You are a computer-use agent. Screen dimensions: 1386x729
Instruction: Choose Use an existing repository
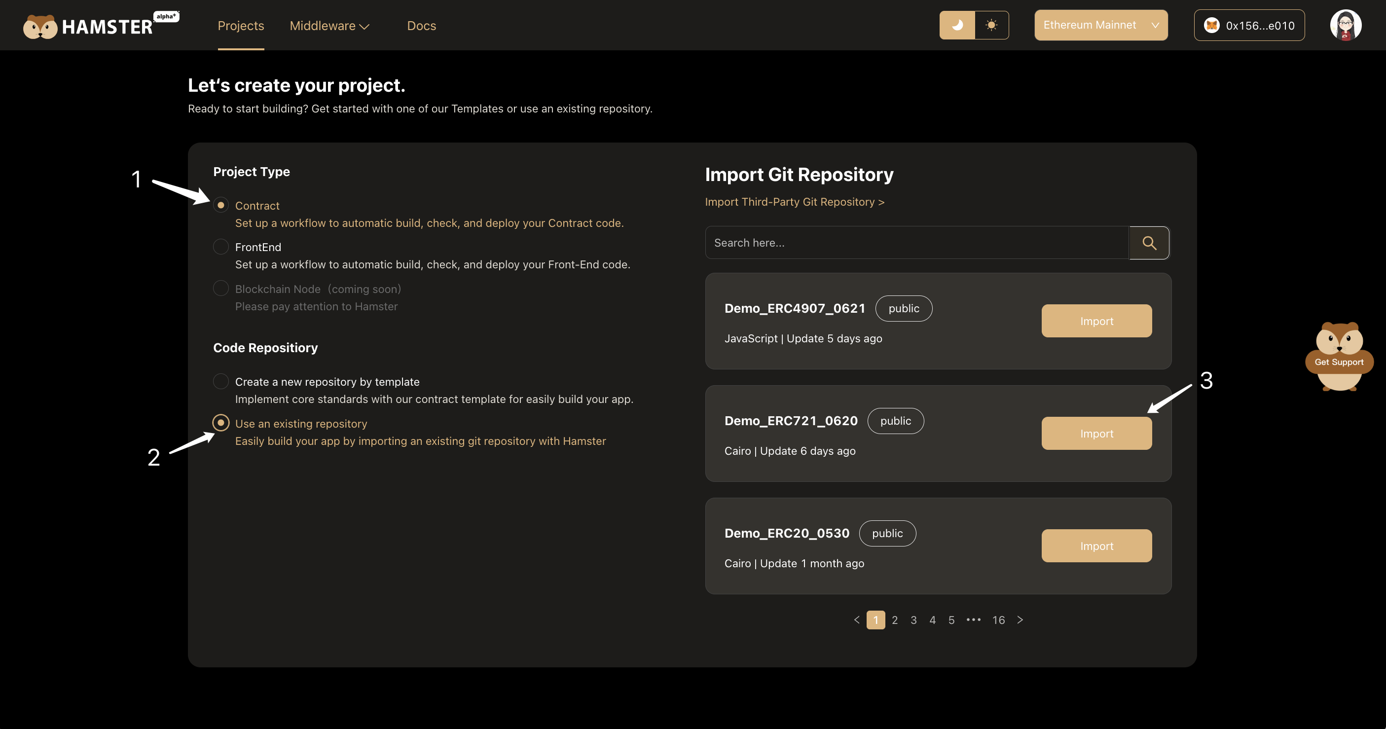(x=220, y=423)
